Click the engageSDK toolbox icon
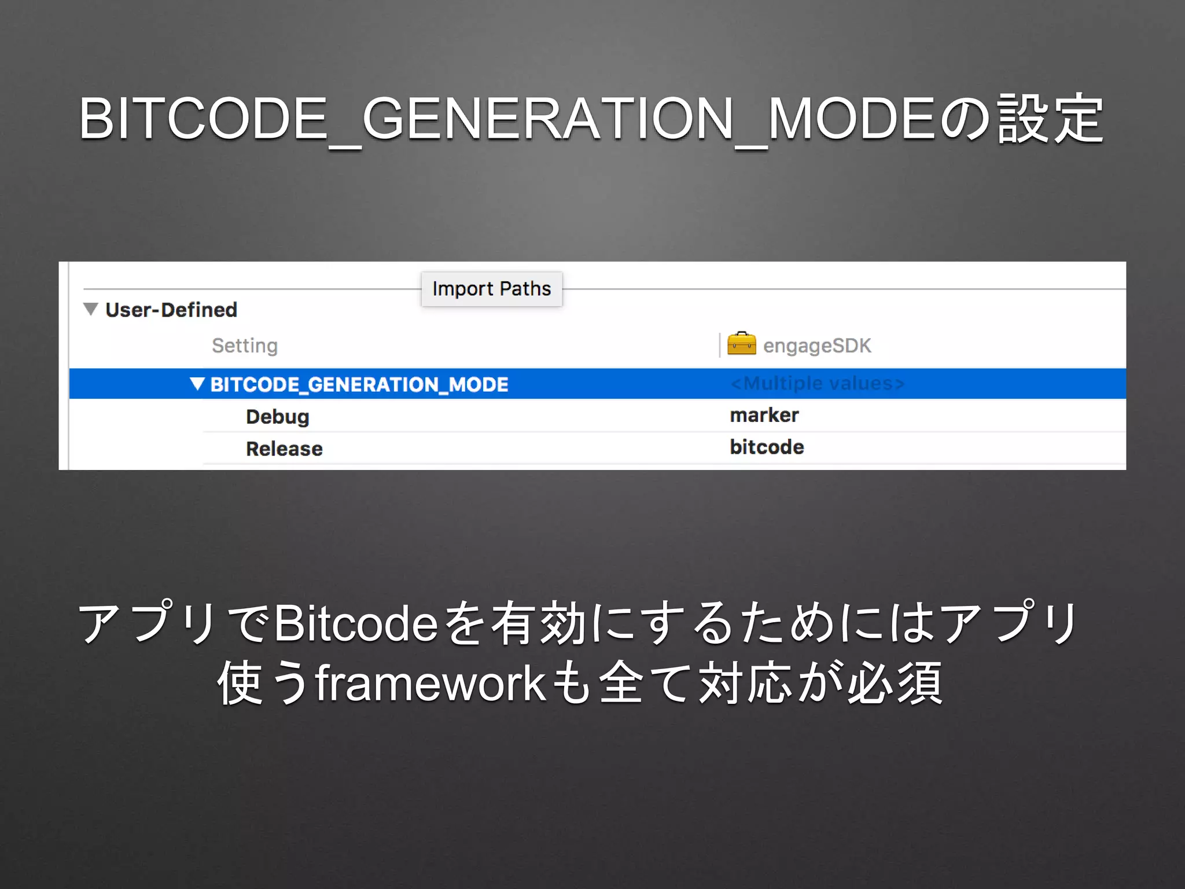Viewport: 1185px width, 889px height. click(x=741, y=343)
